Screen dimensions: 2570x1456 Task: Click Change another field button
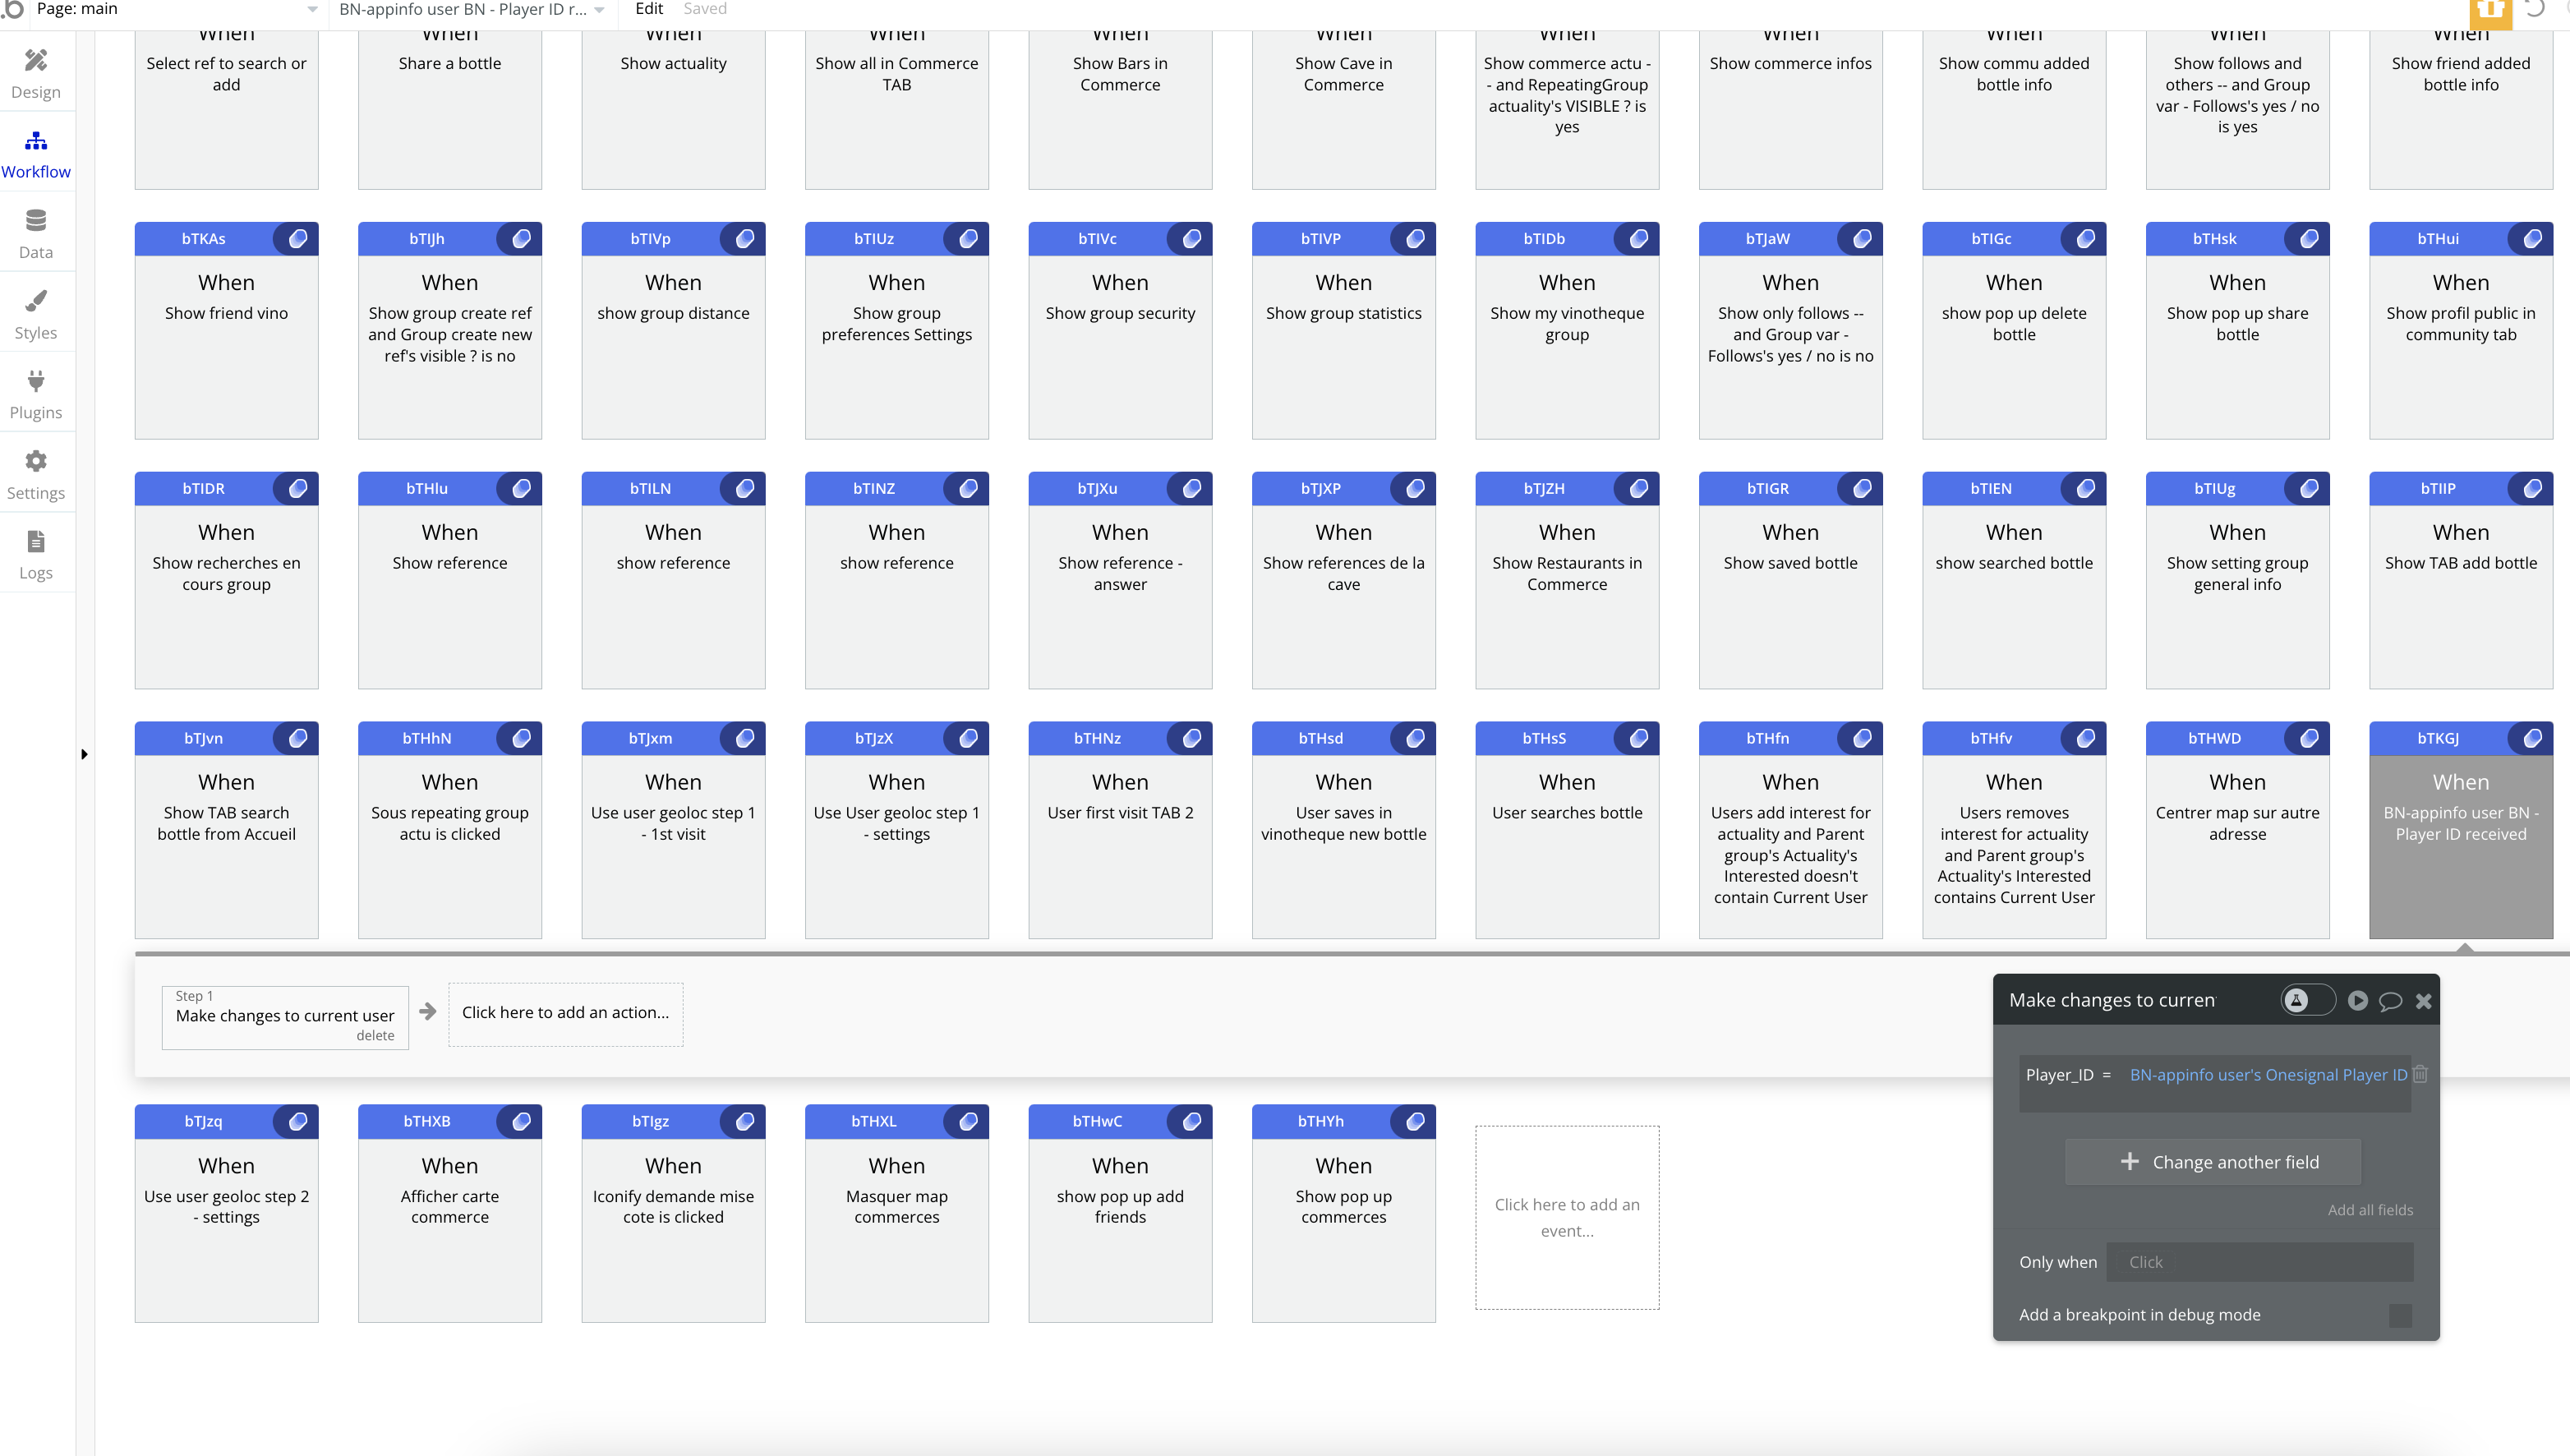coord(2213,1162)
